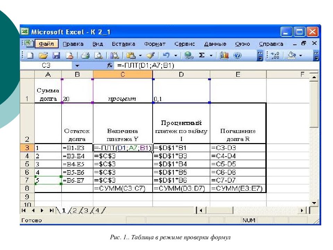This screenshot has height=250, width=333.
Task: Print the sheet using the printer icon
Action: (85, 56)
